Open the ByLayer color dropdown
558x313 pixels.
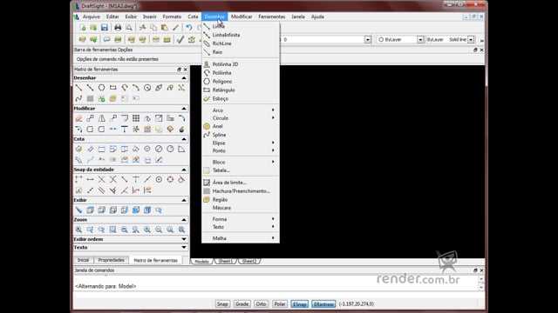point(420,39)
